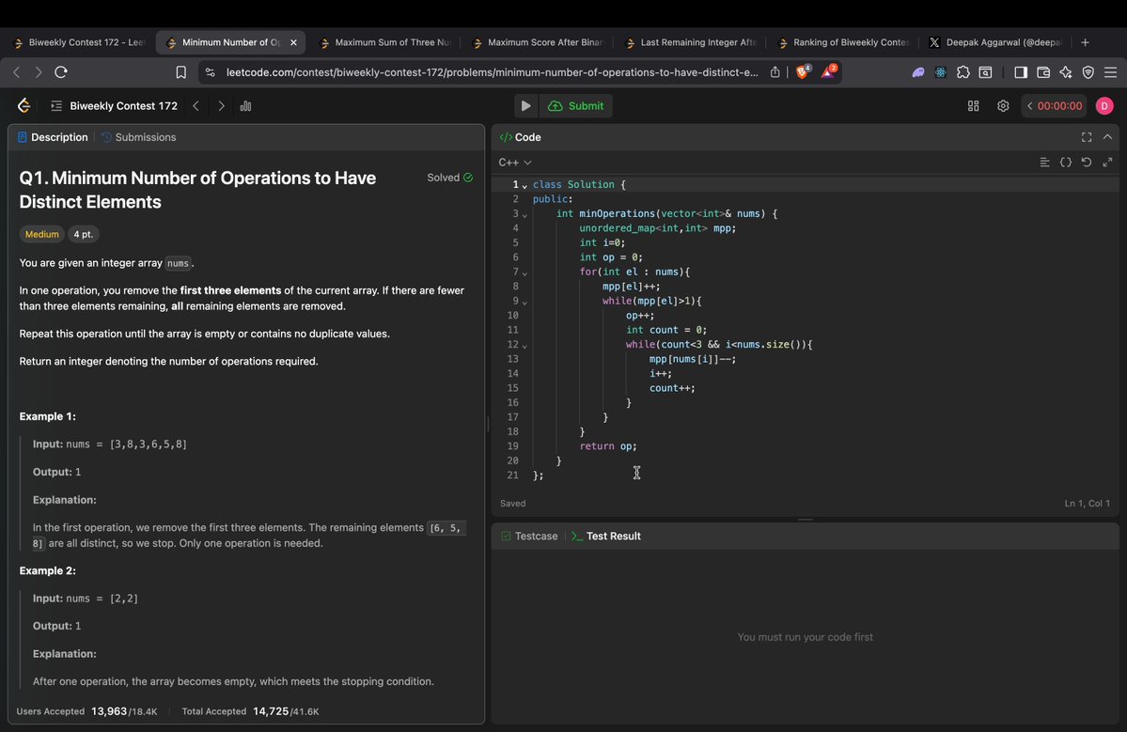Image resolution: width=1127 pixels, height=732 pixels.
Task: Expand the editor to full size icon
Action: click(1107, 163)
